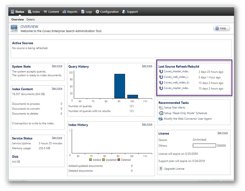Open Modify the Web Connector User Agent
The height and width of the screenshot is (191, 245).
pyautogui.click(x=187, y=119)
